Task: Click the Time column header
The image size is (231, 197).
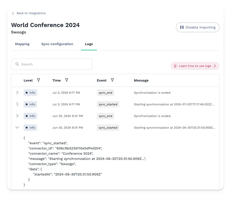Action: [x=56, y=80]
